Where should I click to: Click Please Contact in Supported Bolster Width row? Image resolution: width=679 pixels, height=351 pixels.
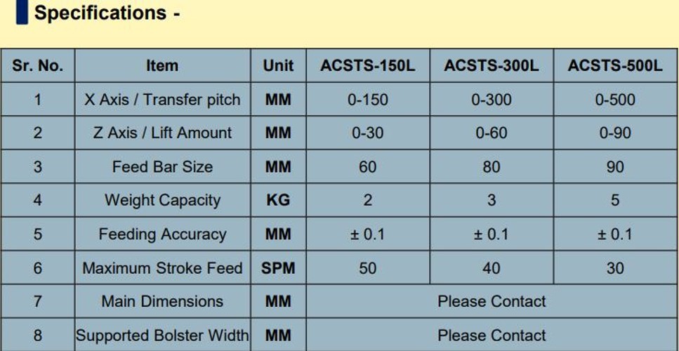tap(492, 335)
